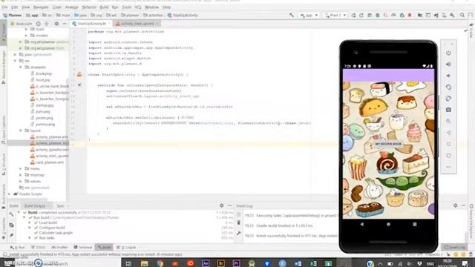Click the project panel locate target icon
The image size is (475, 267).
(x=39, y=24)
